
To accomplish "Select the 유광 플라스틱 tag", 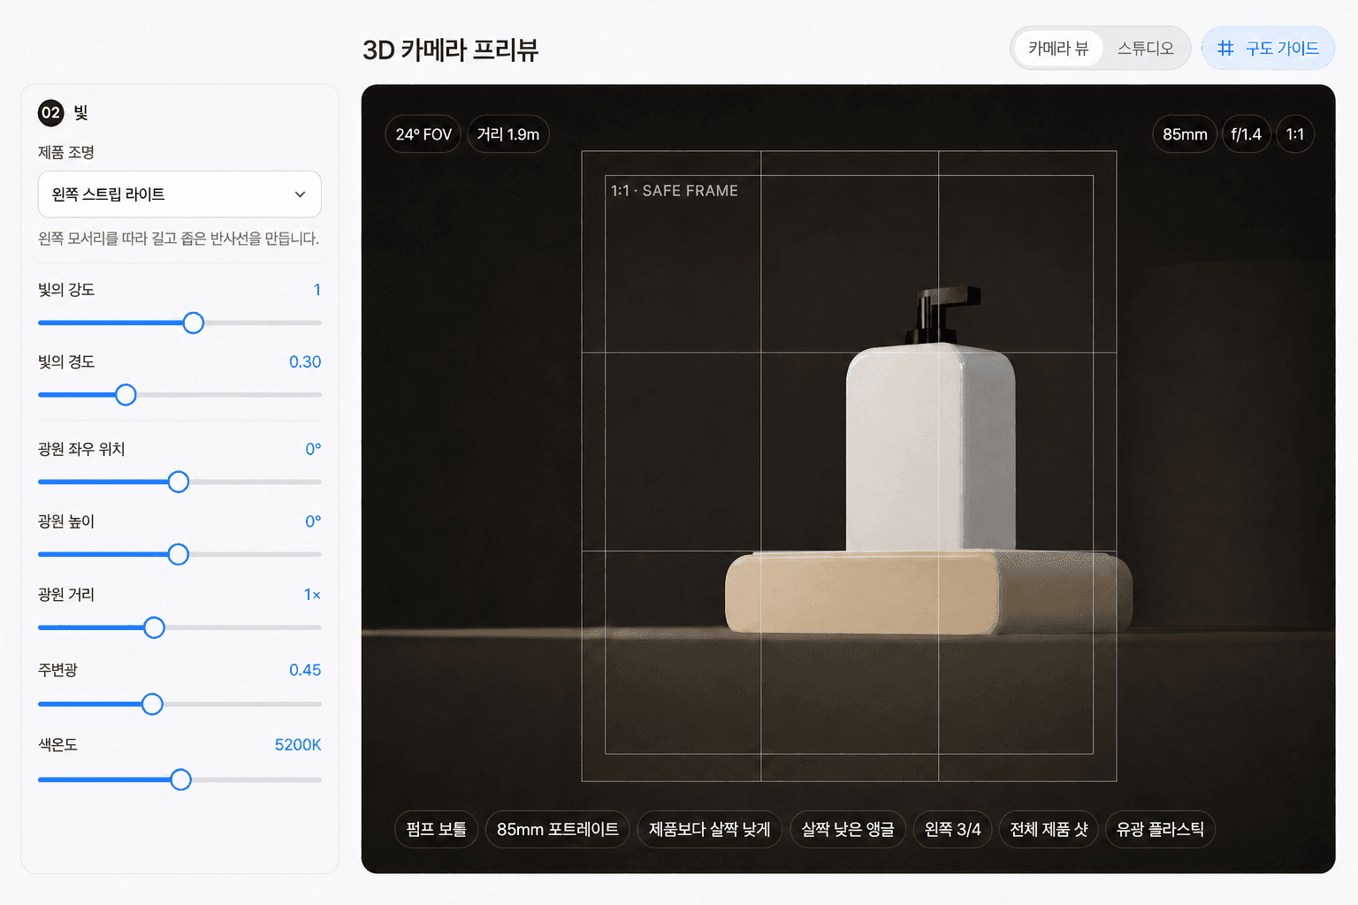I will (x=1160, y=829).
